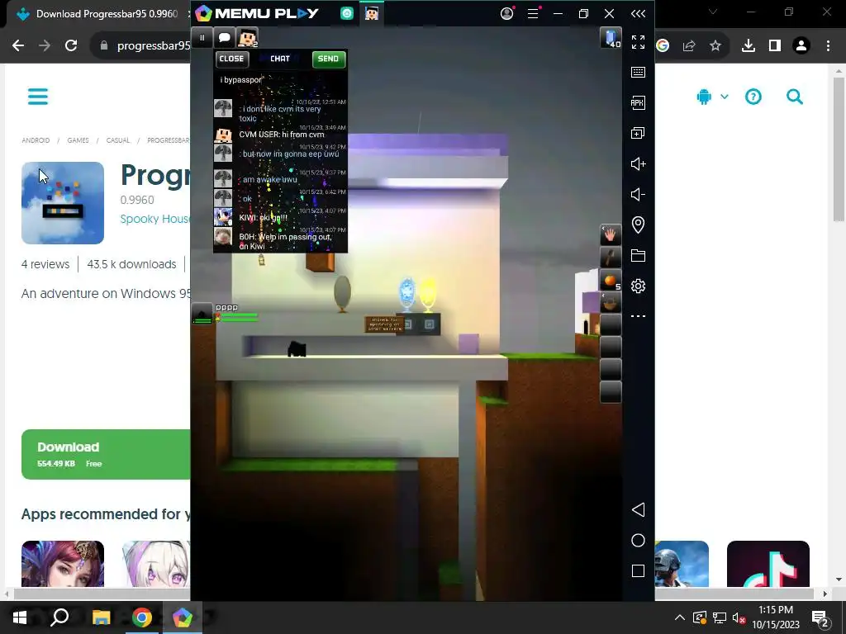Click the Chrome share page icon
This screenshot has width=846, height=634.
tap(688, 46)
